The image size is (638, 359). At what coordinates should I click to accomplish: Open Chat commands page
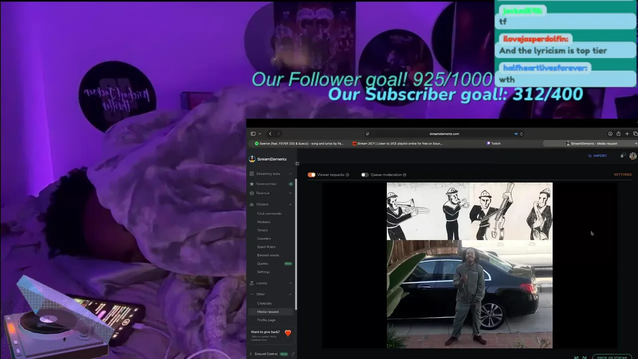pos(269,213)
